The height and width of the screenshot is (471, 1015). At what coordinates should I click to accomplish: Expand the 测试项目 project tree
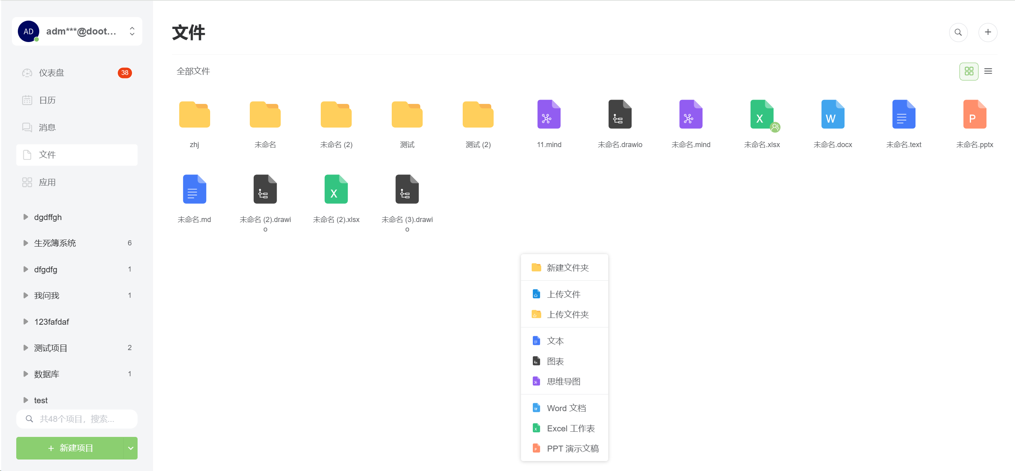tap(26, 348)
